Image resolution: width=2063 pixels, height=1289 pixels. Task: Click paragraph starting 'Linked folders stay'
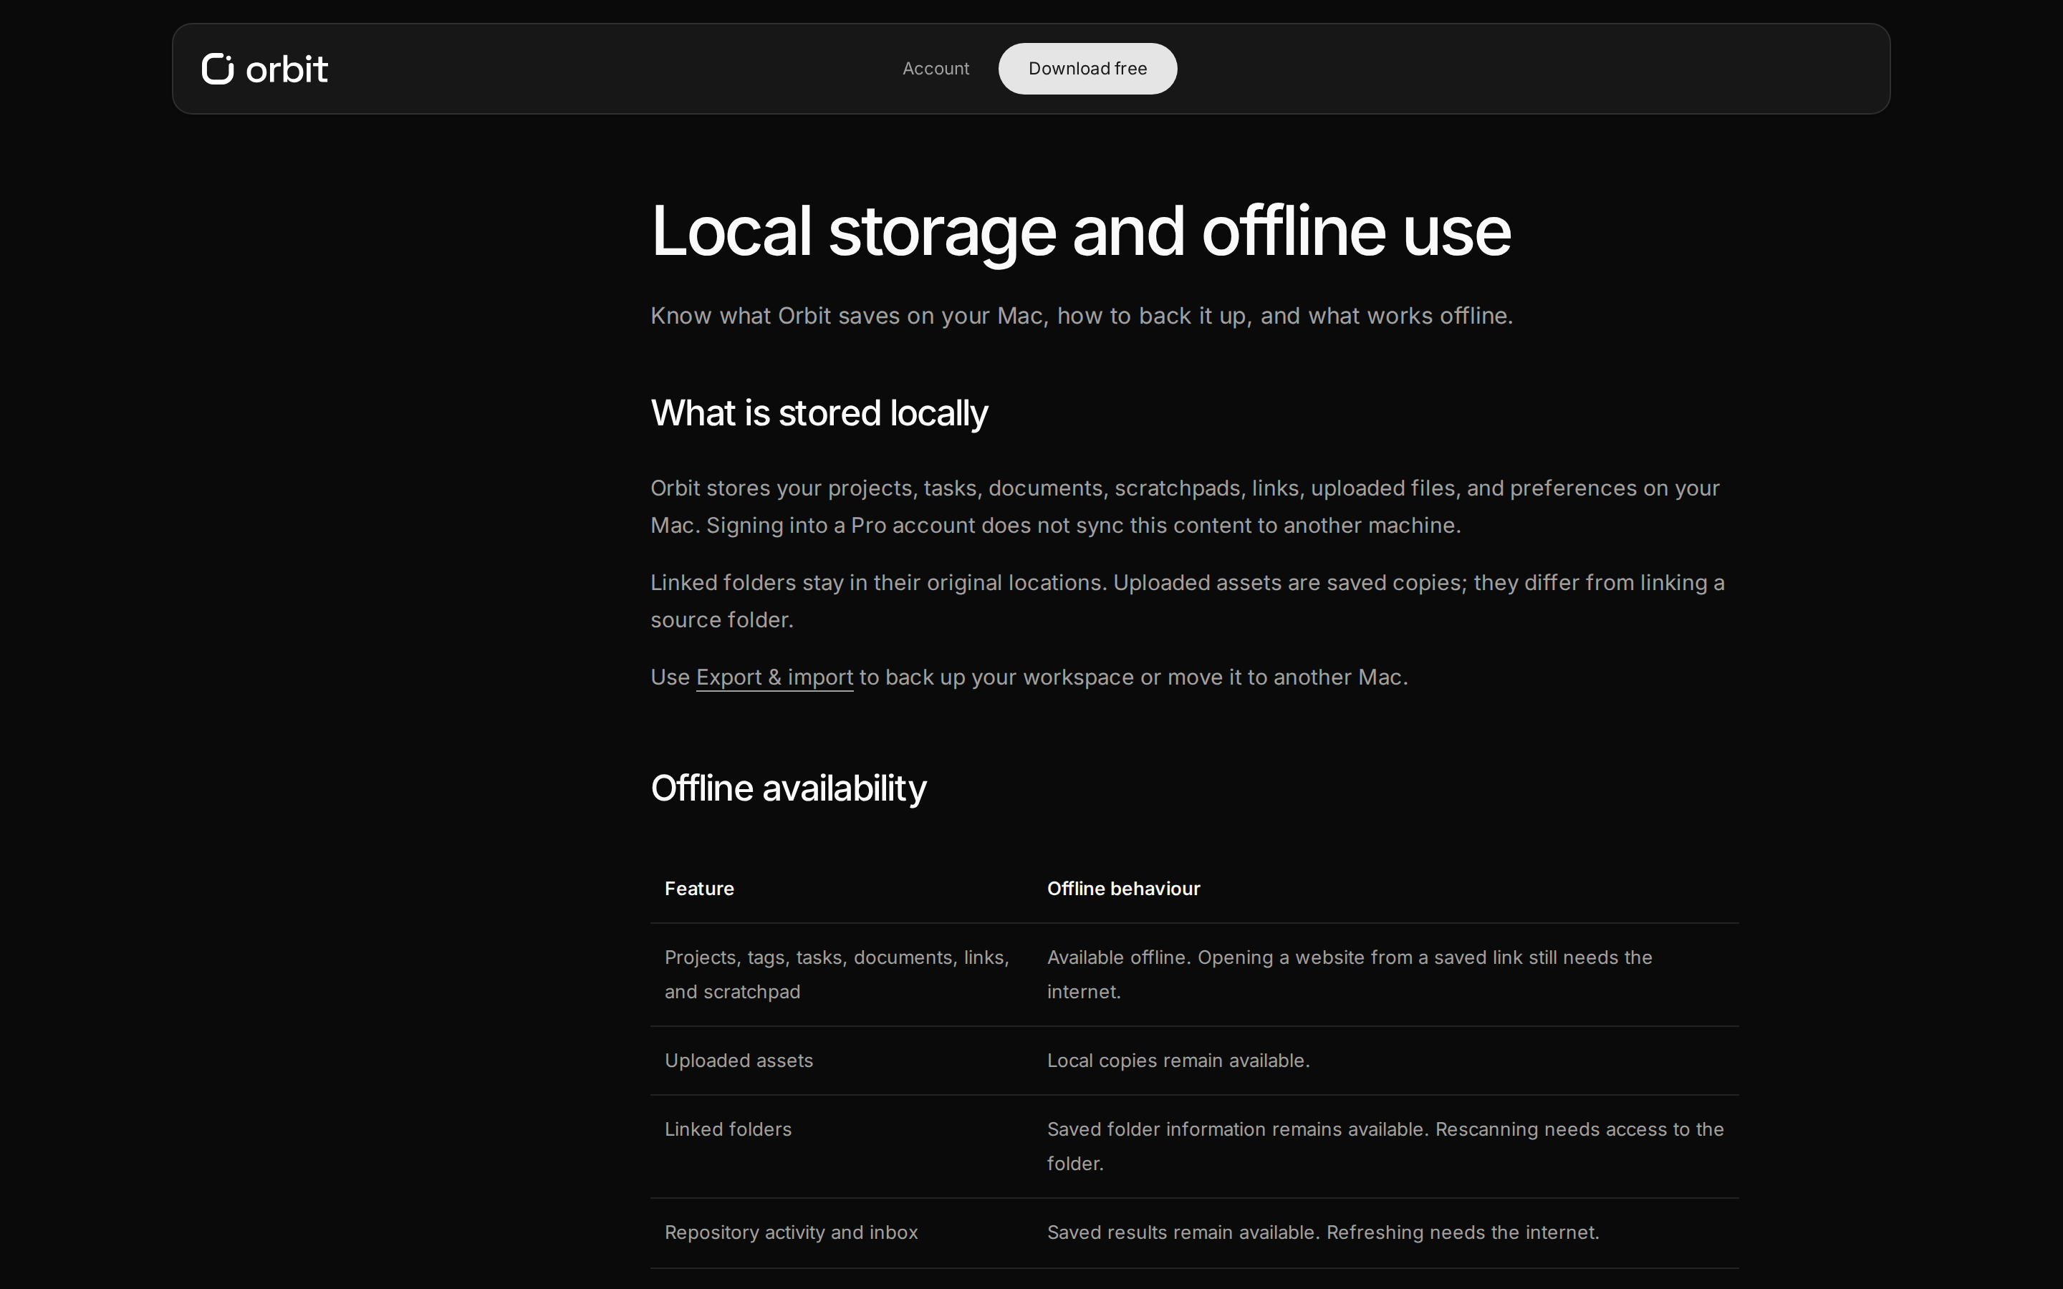pos(1187,601)
